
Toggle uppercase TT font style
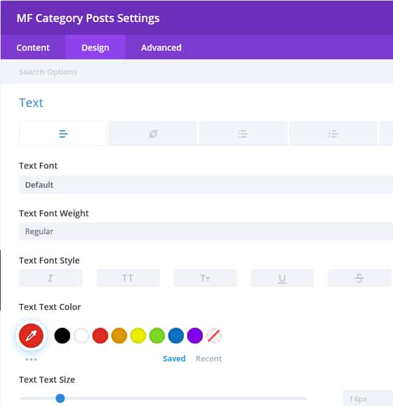click(128, 278)
